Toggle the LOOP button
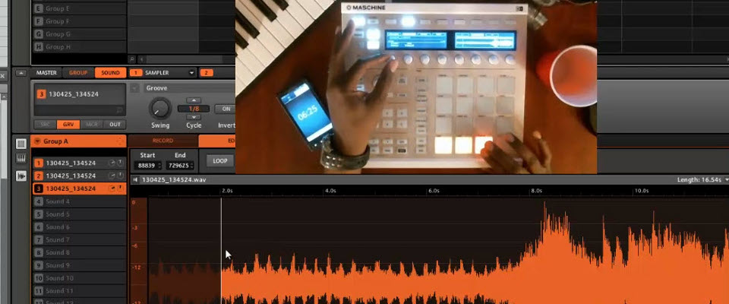 point(220,161)
